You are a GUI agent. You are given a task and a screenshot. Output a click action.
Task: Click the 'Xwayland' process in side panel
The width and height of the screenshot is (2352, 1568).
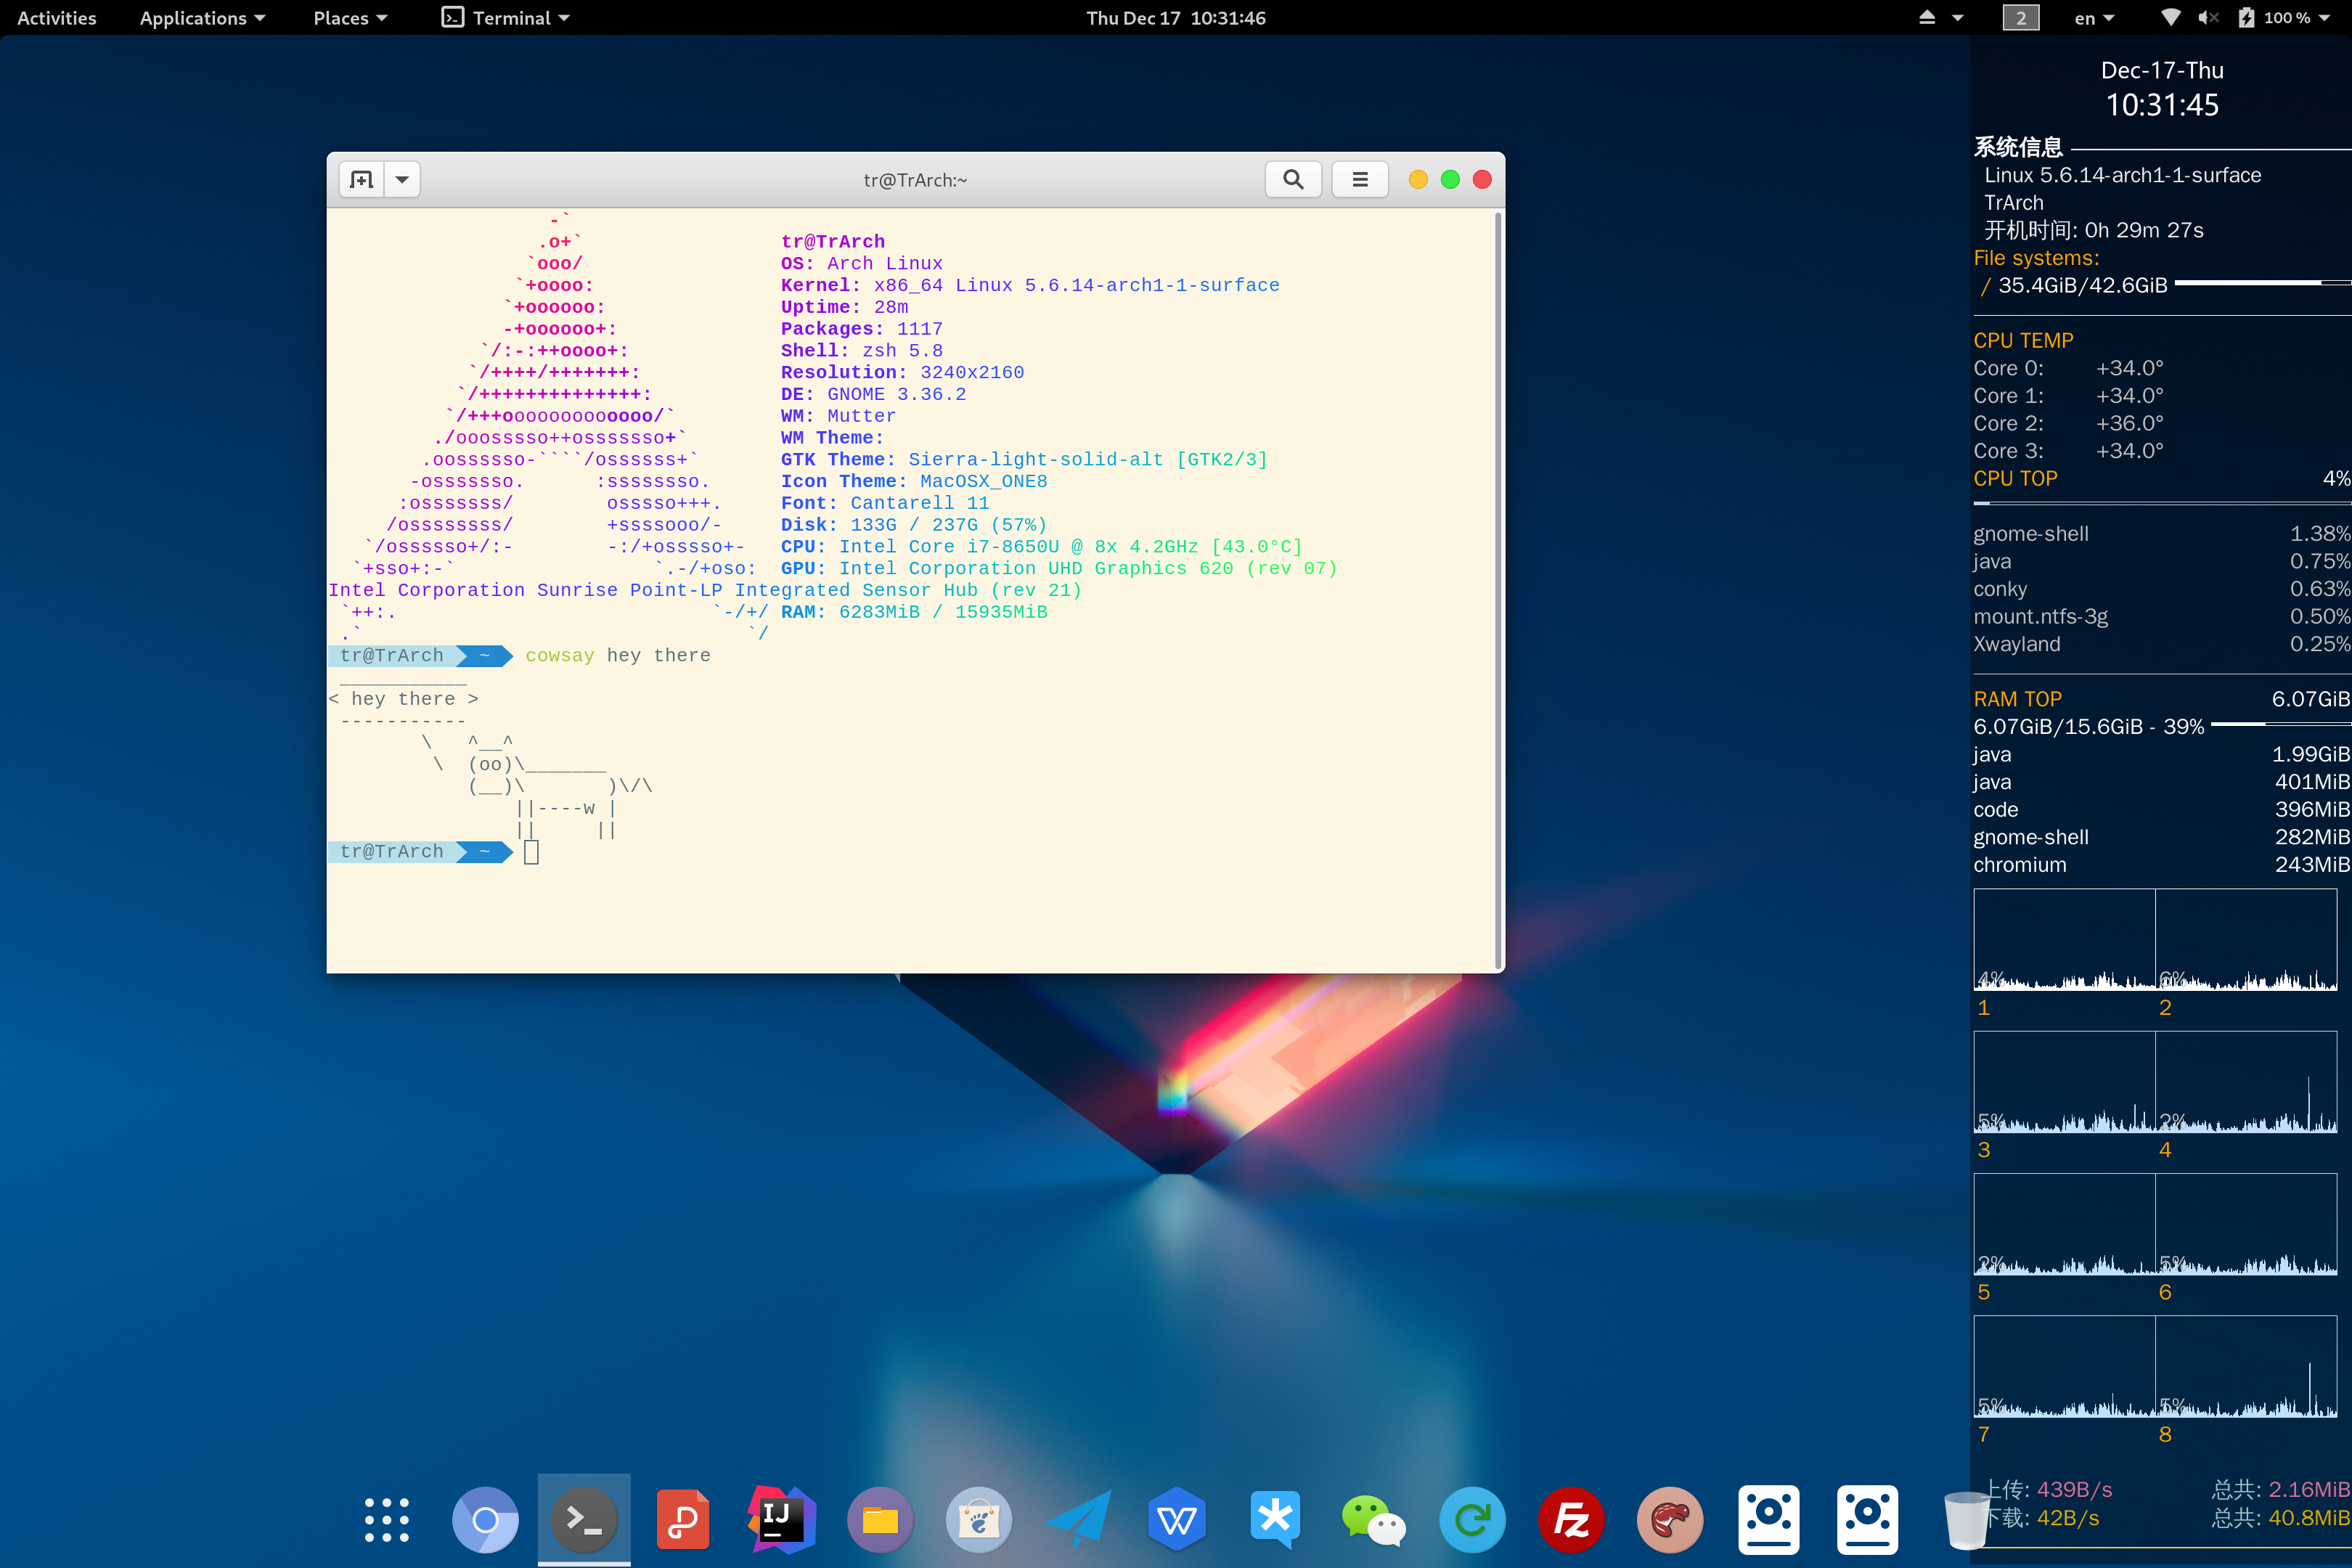(2016, 645)
